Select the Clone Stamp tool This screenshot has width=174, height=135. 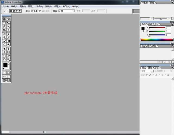pyautogui.click(x=4, y=38)
